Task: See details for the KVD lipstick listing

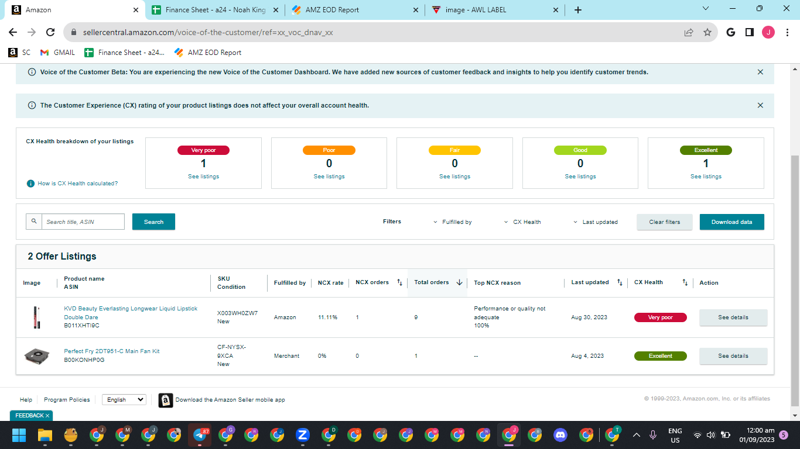Action: (733, 317)
